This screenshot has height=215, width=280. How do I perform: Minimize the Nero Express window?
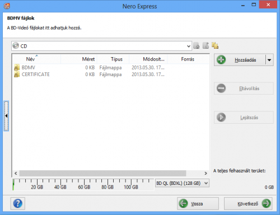[x=243, y=5]
